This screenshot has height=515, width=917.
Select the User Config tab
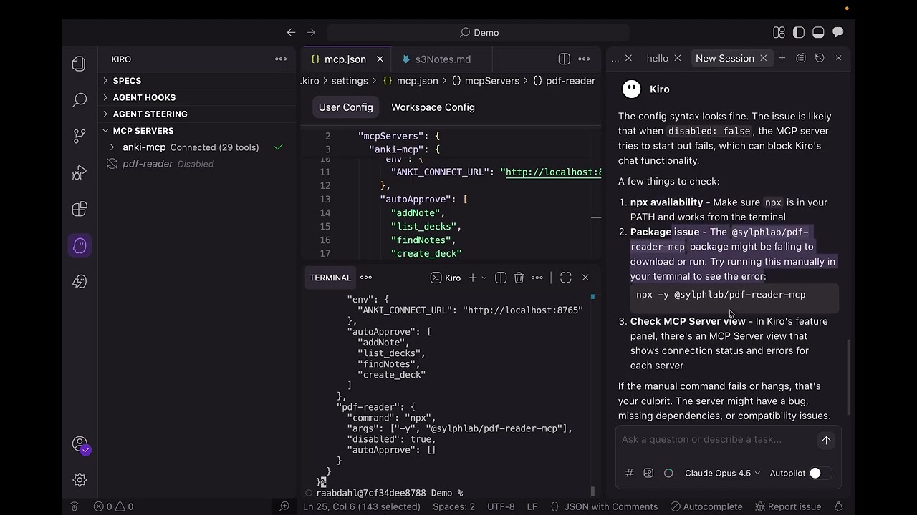point(346,107)
